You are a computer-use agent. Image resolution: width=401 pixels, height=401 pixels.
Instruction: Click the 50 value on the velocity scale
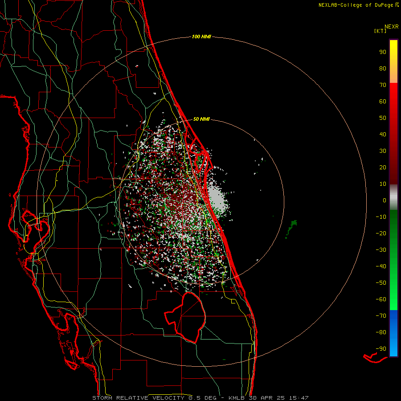383,118
